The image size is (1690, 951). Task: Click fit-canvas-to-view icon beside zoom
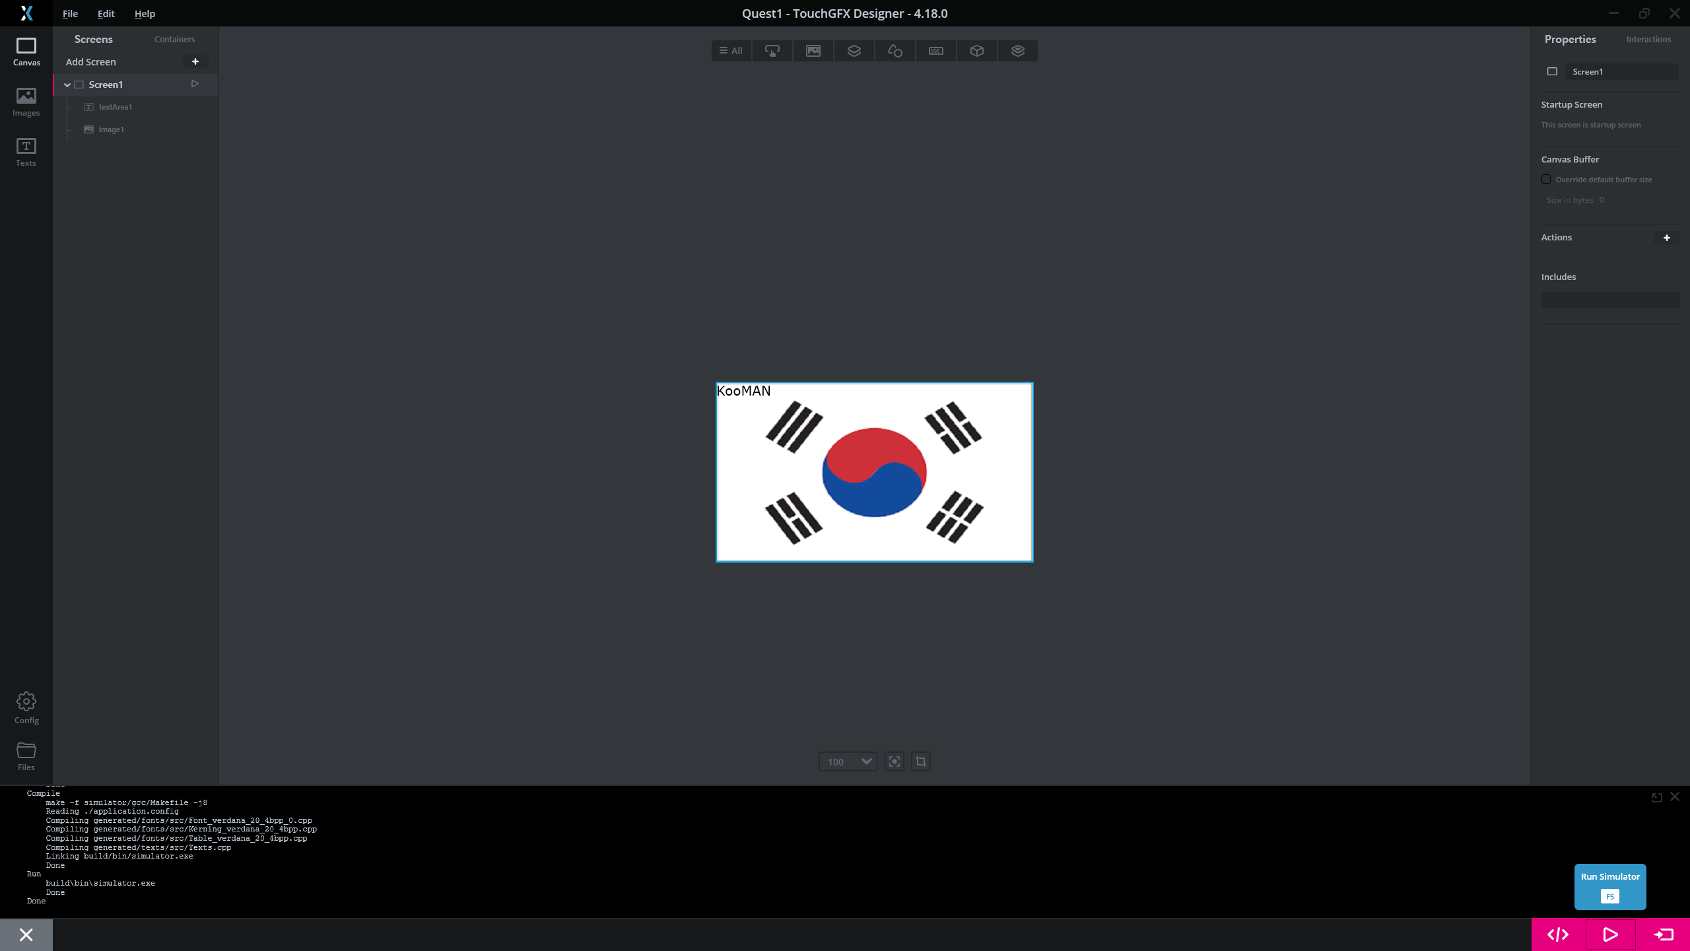(895, 761)
